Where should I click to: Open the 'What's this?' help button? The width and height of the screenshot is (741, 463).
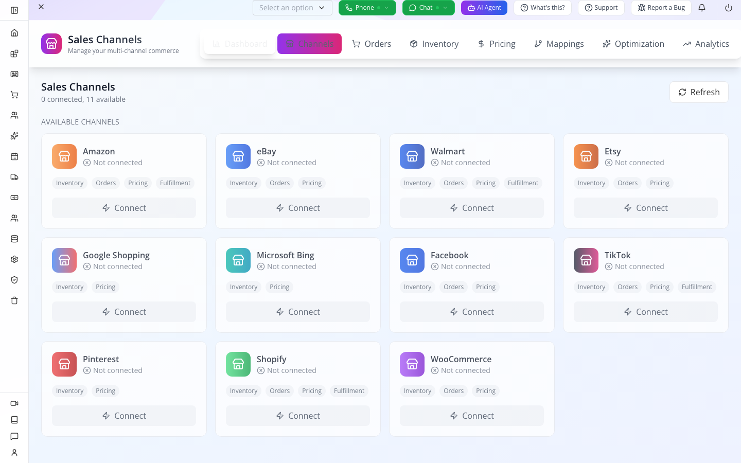pyautogui.click(x=542, y=8)
